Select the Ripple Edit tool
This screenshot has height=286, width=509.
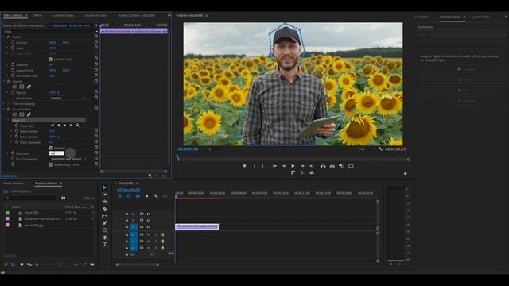click(x=104, y=202)
